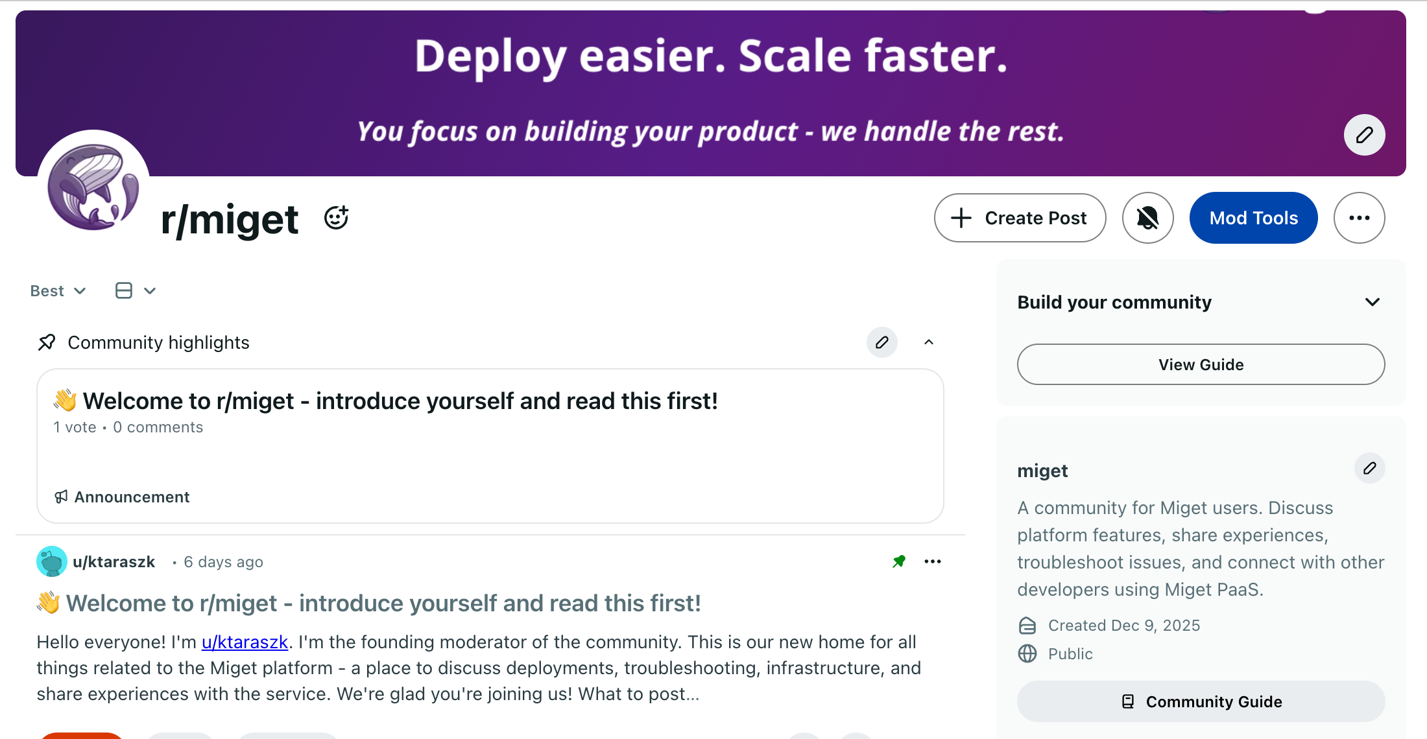Toggle the muted notification bell

(x=1147, y=218)
